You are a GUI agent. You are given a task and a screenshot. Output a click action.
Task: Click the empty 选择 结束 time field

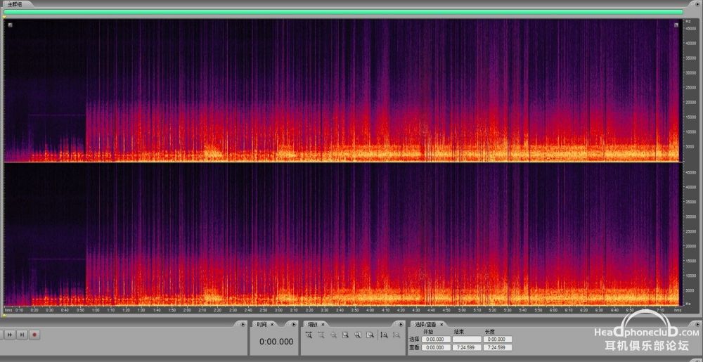tap(466, 340)
